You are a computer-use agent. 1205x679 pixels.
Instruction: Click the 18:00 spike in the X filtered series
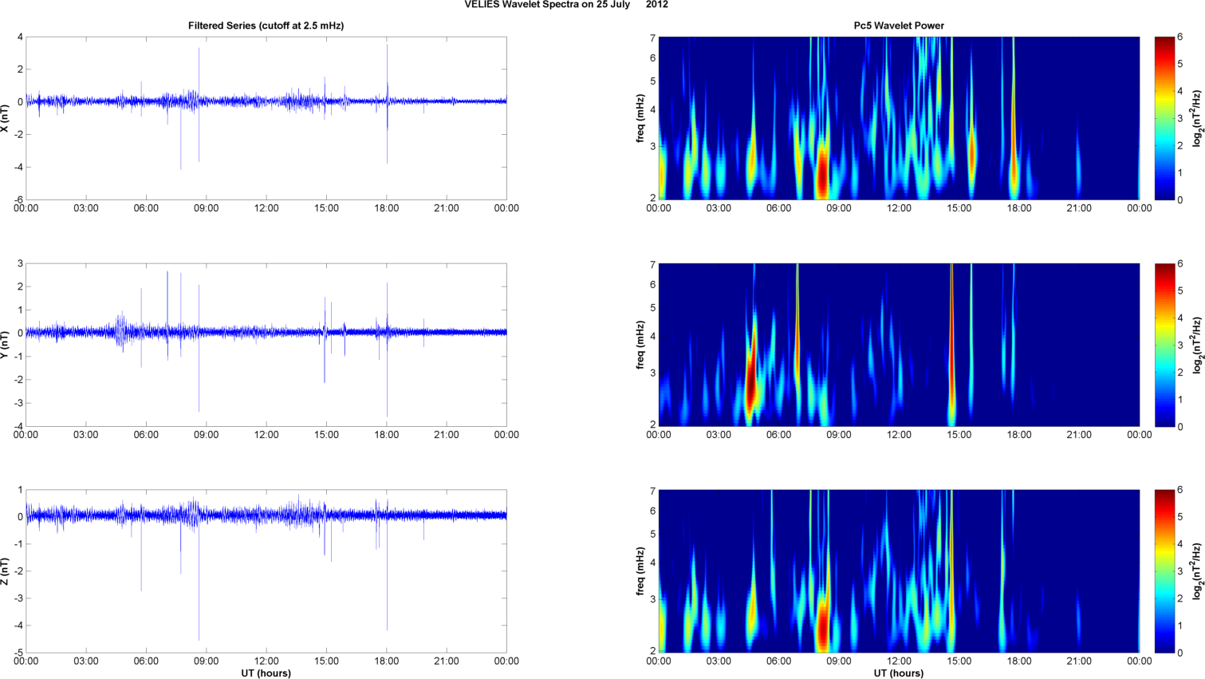click(x=387, y=104)
